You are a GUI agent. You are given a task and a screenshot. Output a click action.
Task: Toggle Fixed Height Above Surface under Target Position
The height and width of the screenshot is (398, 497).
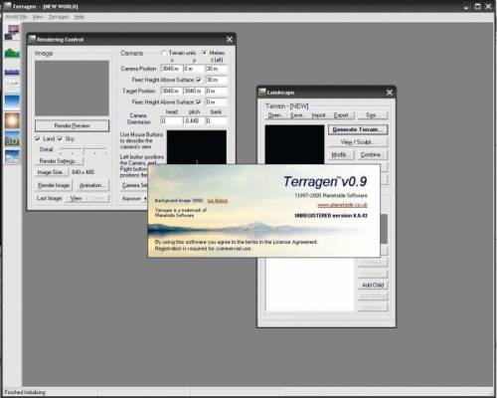pyautogui.click(x=199, y=101)
